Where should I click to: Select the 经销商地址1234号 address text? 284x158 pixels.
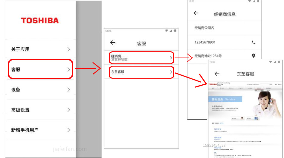(x=208, y=56)
